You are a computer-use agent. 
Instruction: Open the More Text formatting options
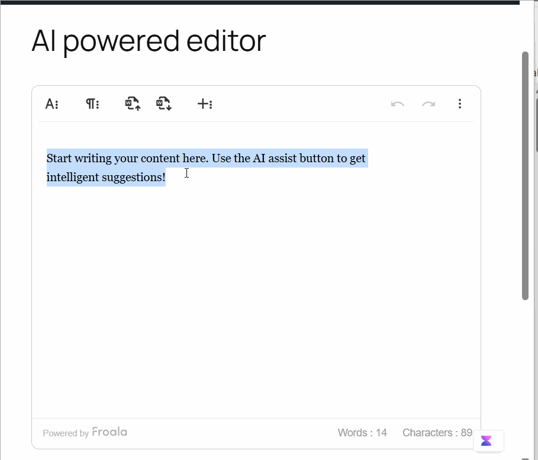point(52,104)
